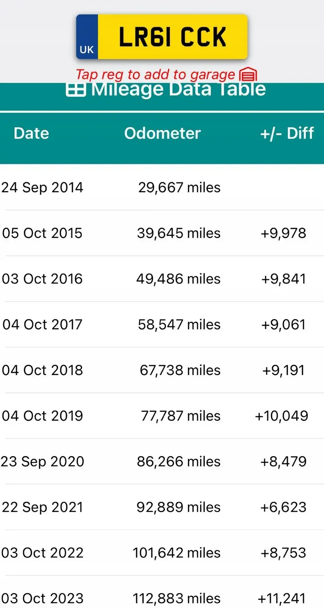Tap the LR61 CCK registration plate
This screenshot has width=324, height=608.
[x=172, y=37]
